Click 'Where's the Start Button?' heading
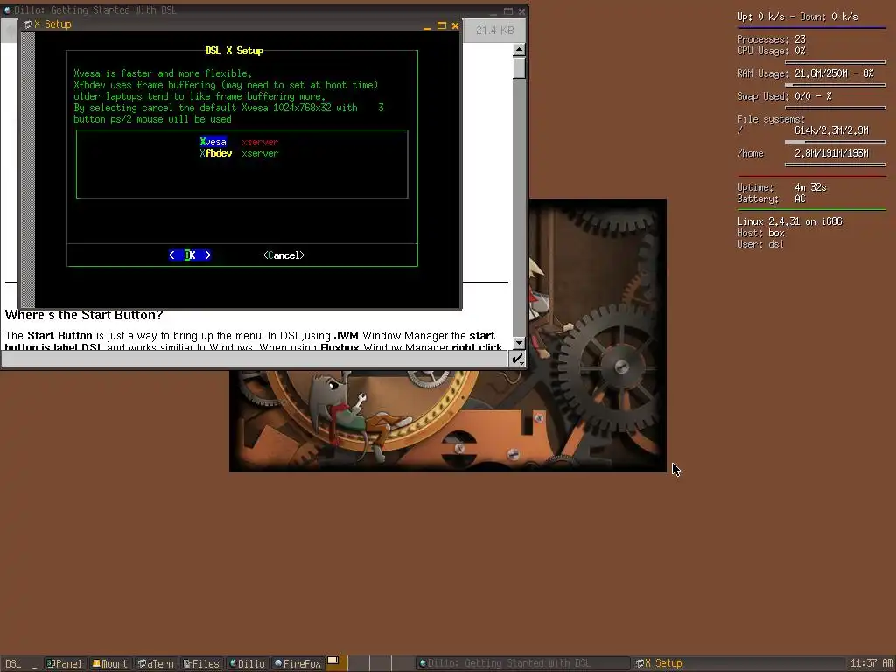The height and width of the screenshot is (672, 896). (x=84, y=315)
